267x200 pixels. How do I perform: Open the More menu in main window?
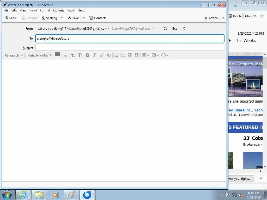point(250,16)
